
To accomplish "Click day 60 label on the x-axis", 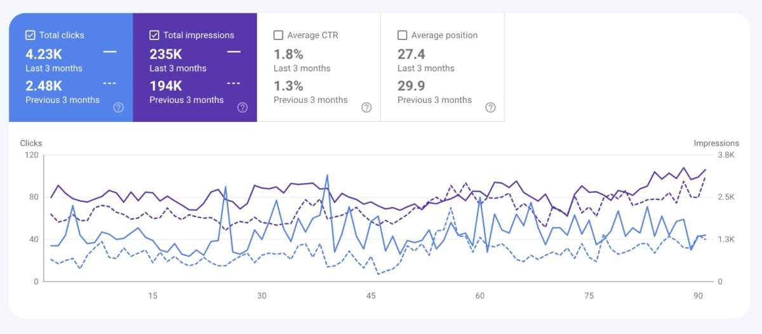I will click(x=480, y=296).
